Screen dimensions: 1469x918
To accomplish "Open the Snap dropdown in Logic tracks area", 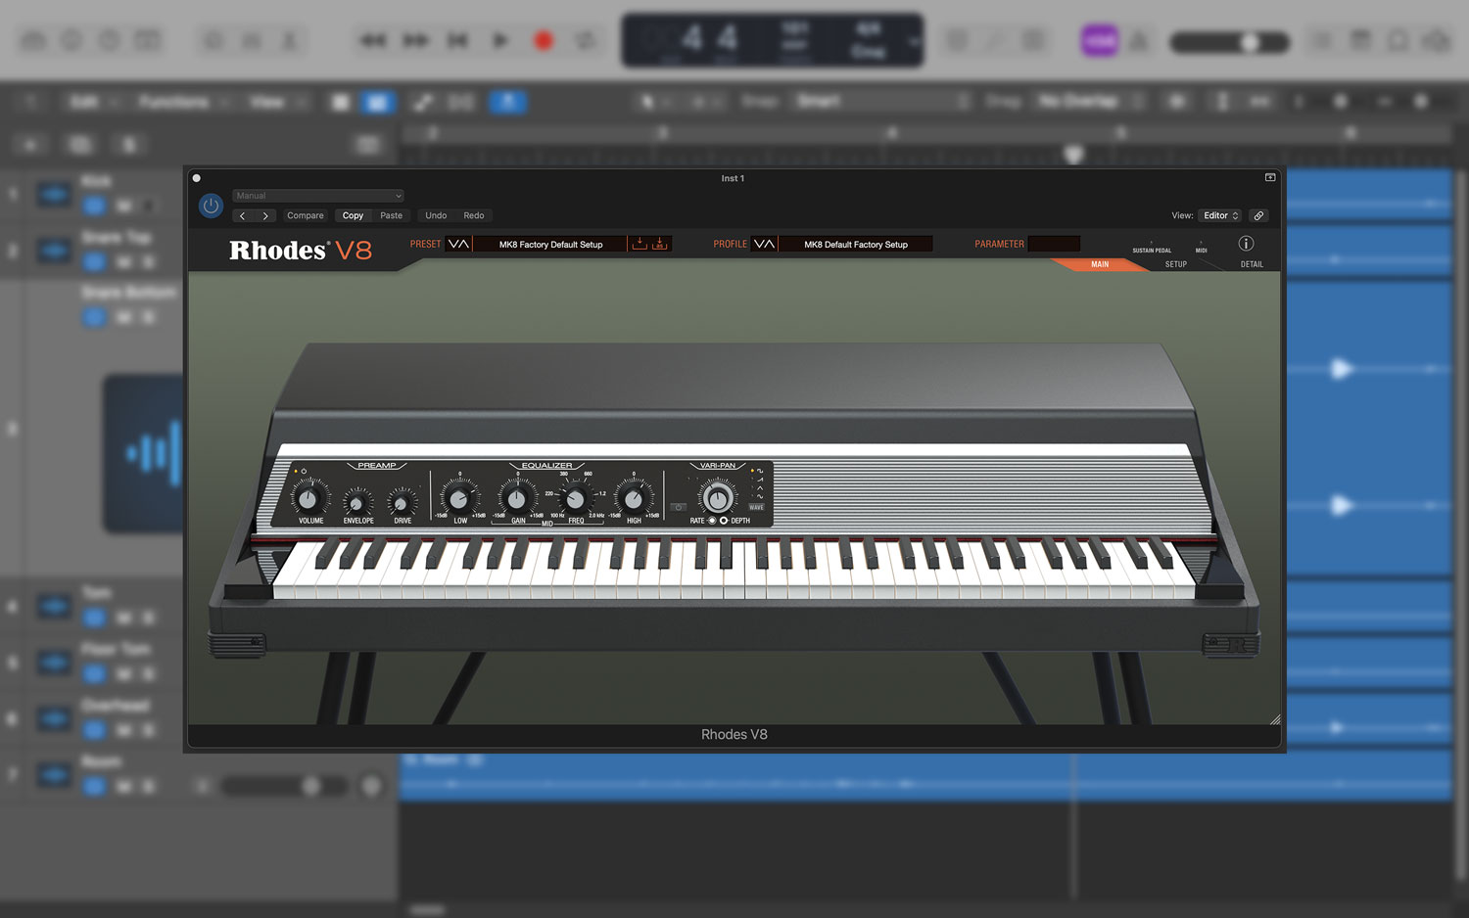I will click(881, 101).
